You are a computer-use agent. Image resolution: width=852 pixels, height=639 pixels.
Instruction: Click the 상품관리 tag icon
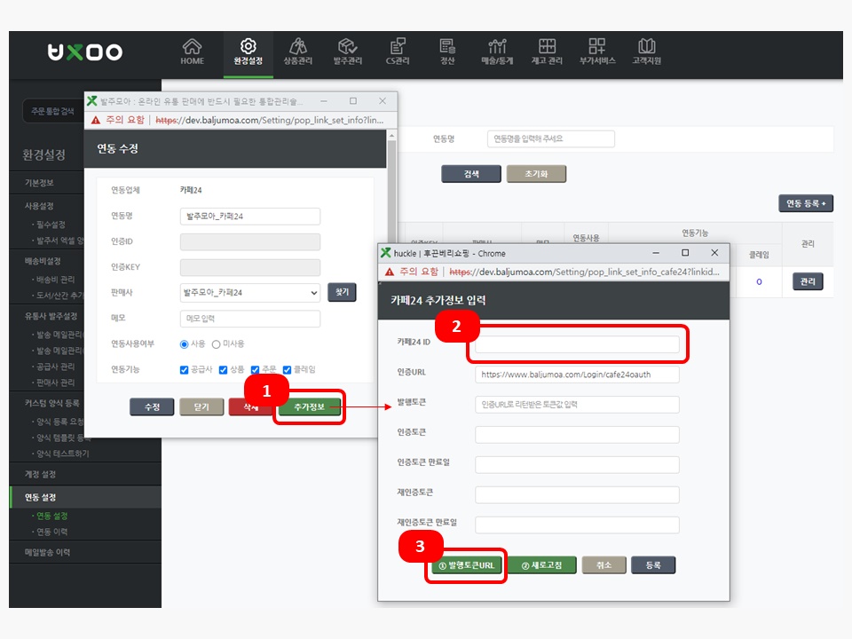coord(297,46)
